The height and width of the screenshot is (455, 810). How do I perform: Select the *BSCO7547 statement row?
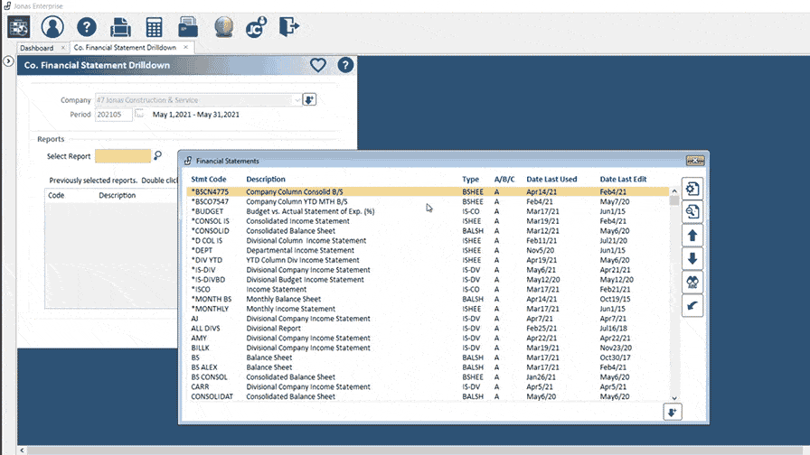(428, 201)
